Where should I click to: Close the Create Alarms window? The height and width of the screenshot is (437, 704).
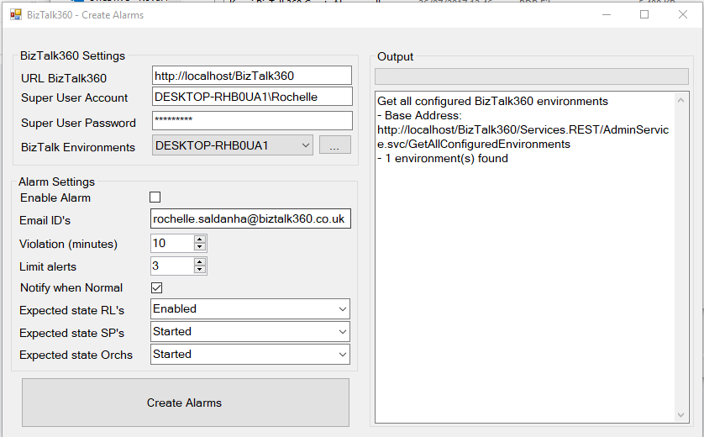point(683,15)
